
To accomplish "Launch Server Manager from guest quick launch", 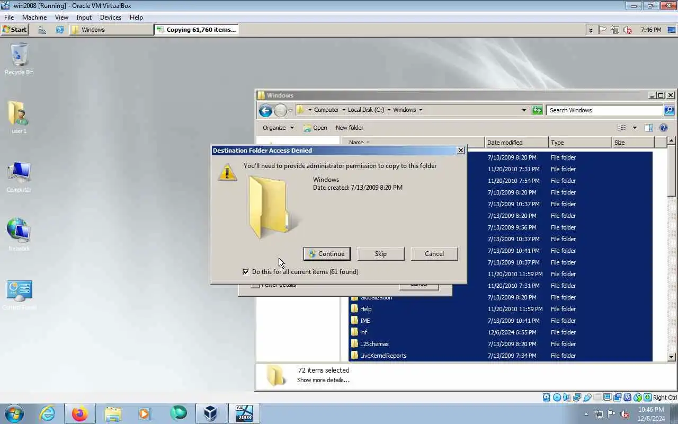I will [x=42, y=30].
